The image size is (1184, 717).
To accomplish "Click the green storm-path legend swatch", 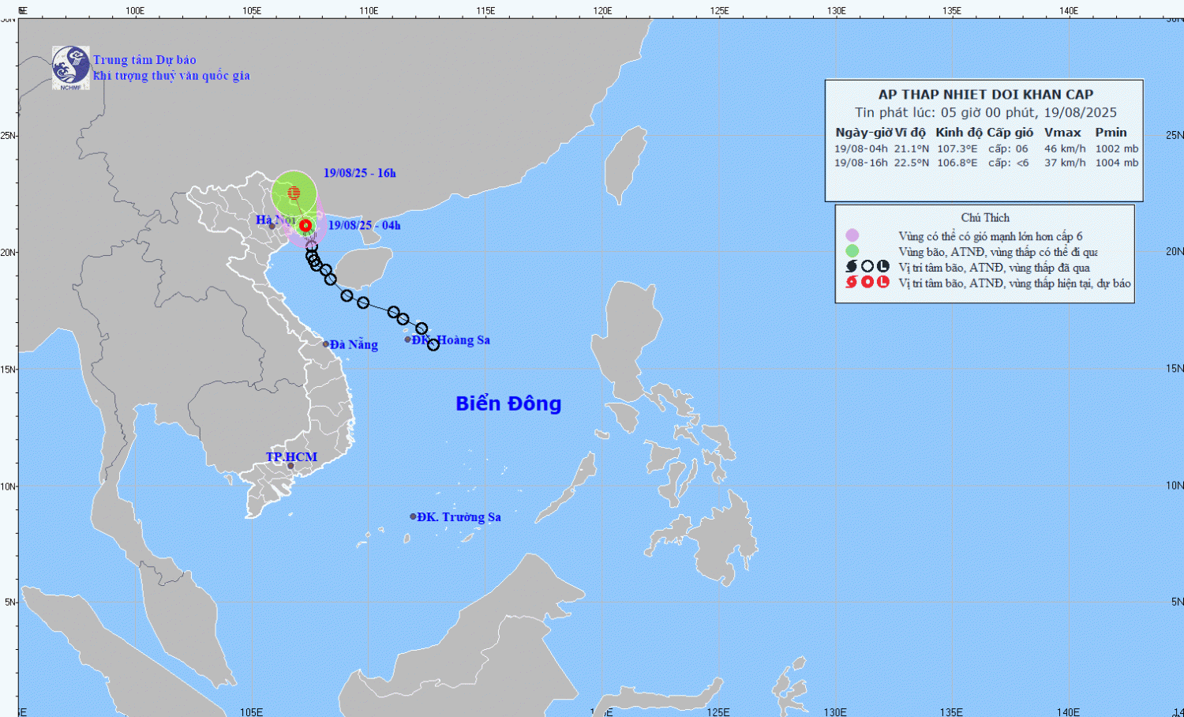I will click(x=852, y=251).
